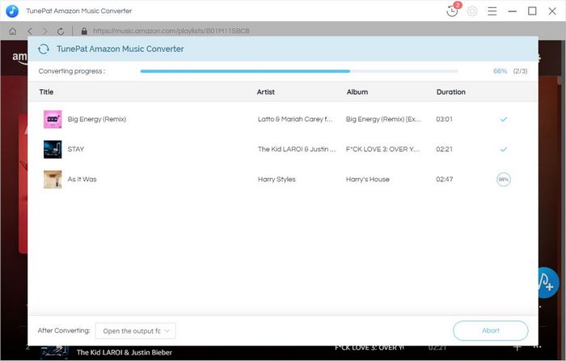Navigate forward with right arrow icon

[x=45, y=31]
